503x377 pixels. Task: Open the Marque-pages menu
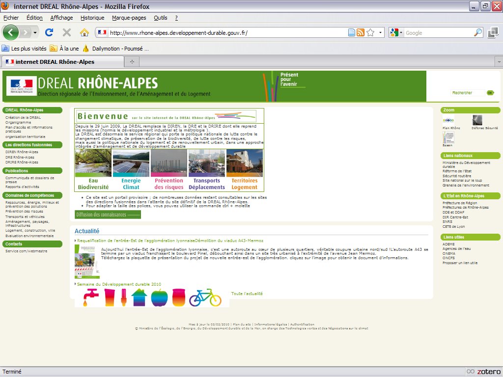129,18
